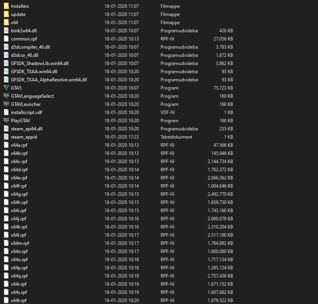
Task: Select the file name x64o.rpf
Action: coord(19,260)
